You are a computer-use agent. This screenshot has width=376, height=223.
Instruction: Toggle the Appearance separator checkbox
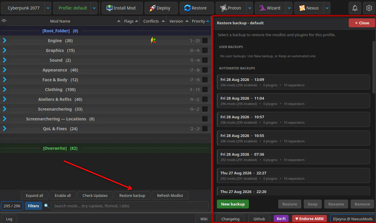click(205, 70)
